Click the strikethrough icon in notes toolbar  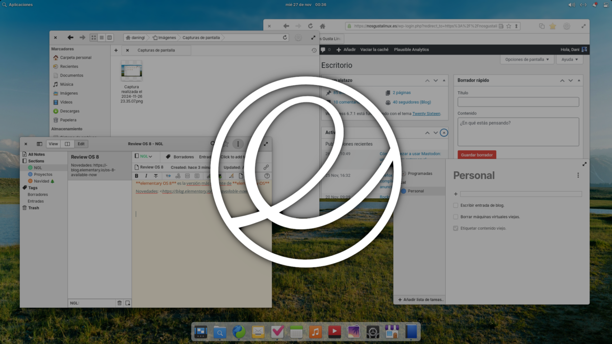click(x=156, y=176)
